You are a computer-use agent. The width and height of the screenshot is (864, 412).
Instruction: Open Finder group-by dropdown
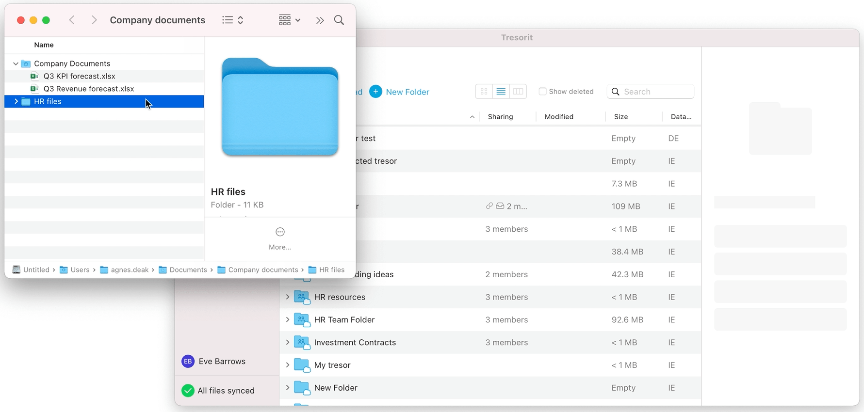pyautogui.click(x=290, y=20)
